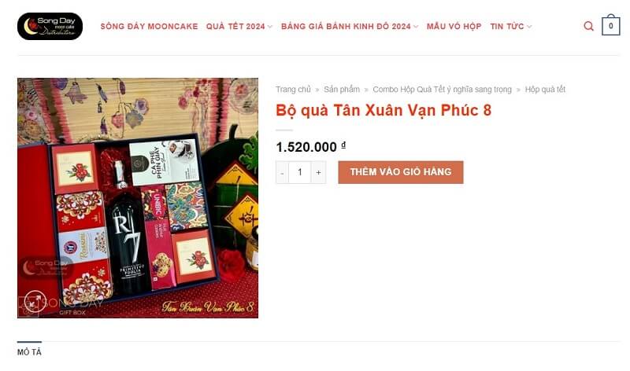This screenshot has width=630, height=371.
Task: Expand the Quà Tết 2024 dropdown arrow
Action: (x=270, y=27)
